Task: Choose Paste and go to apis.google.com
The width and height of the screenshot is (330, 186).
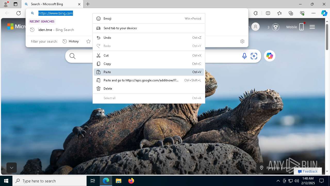Action: pyautogui.click(x=149, y=80)
